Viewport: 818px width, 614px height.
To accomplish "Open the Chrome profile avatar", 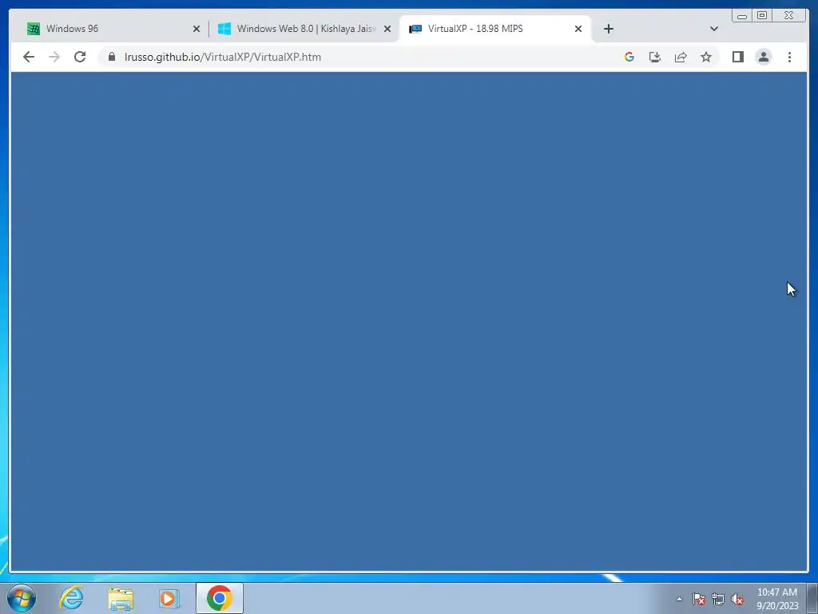I will (x=763, y=57).
